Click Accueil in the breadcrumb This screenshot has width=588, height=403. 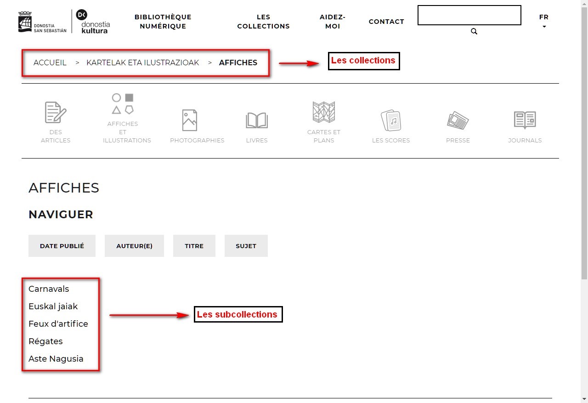[50, 62]
